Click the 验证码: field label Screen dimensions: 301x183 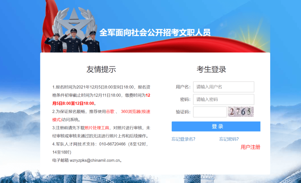(183, 112)
